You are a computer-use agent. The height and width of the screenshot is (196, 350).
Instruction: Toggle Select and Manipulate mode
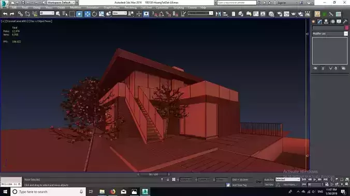tap(139, 14)
